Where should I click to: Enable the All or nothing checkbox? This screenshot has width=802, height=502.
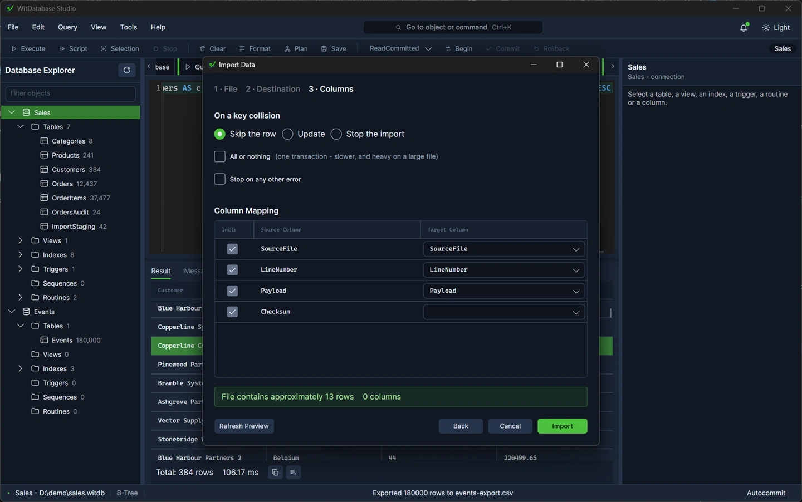pyautogui.click(x=220, y=156)
